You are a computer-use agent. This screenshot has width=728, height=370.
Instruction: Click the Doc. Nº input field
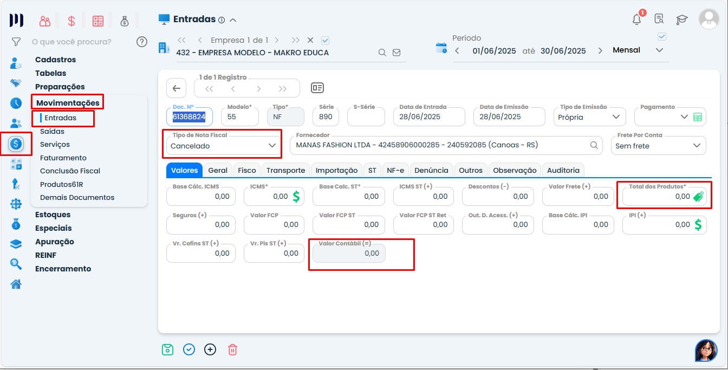pyautogui.click(x=190, y=117)
